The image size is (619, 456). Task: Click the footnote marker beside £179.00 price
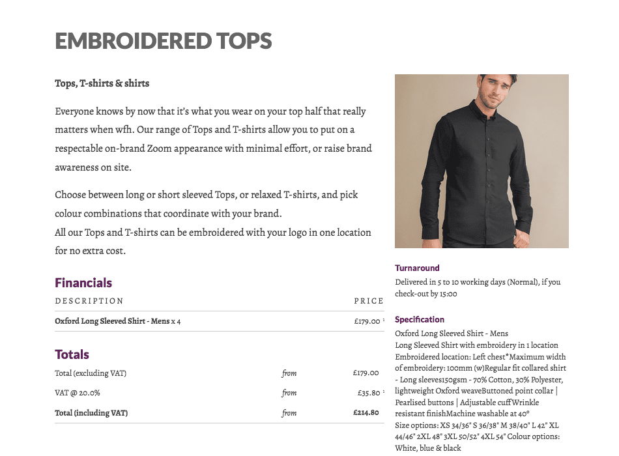pyautogui.click(x=384, y=320)
